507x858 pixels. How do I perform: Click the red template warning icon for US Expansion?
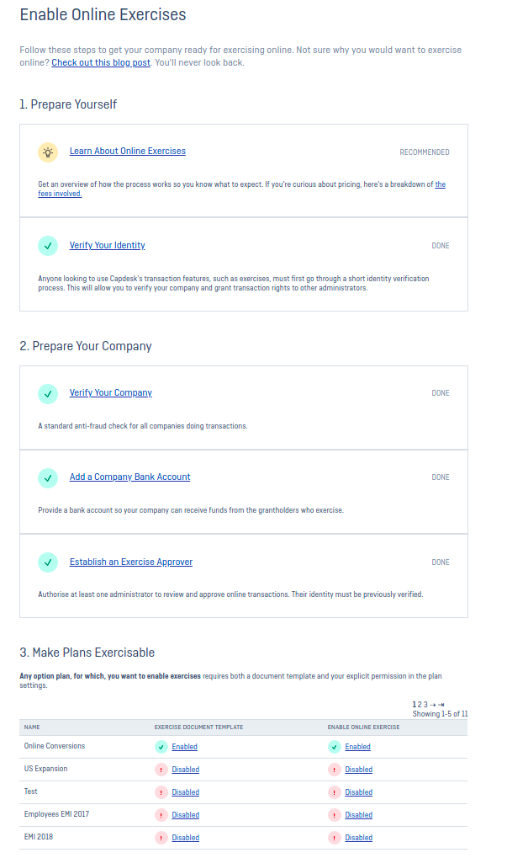click(x=161, y=770)
